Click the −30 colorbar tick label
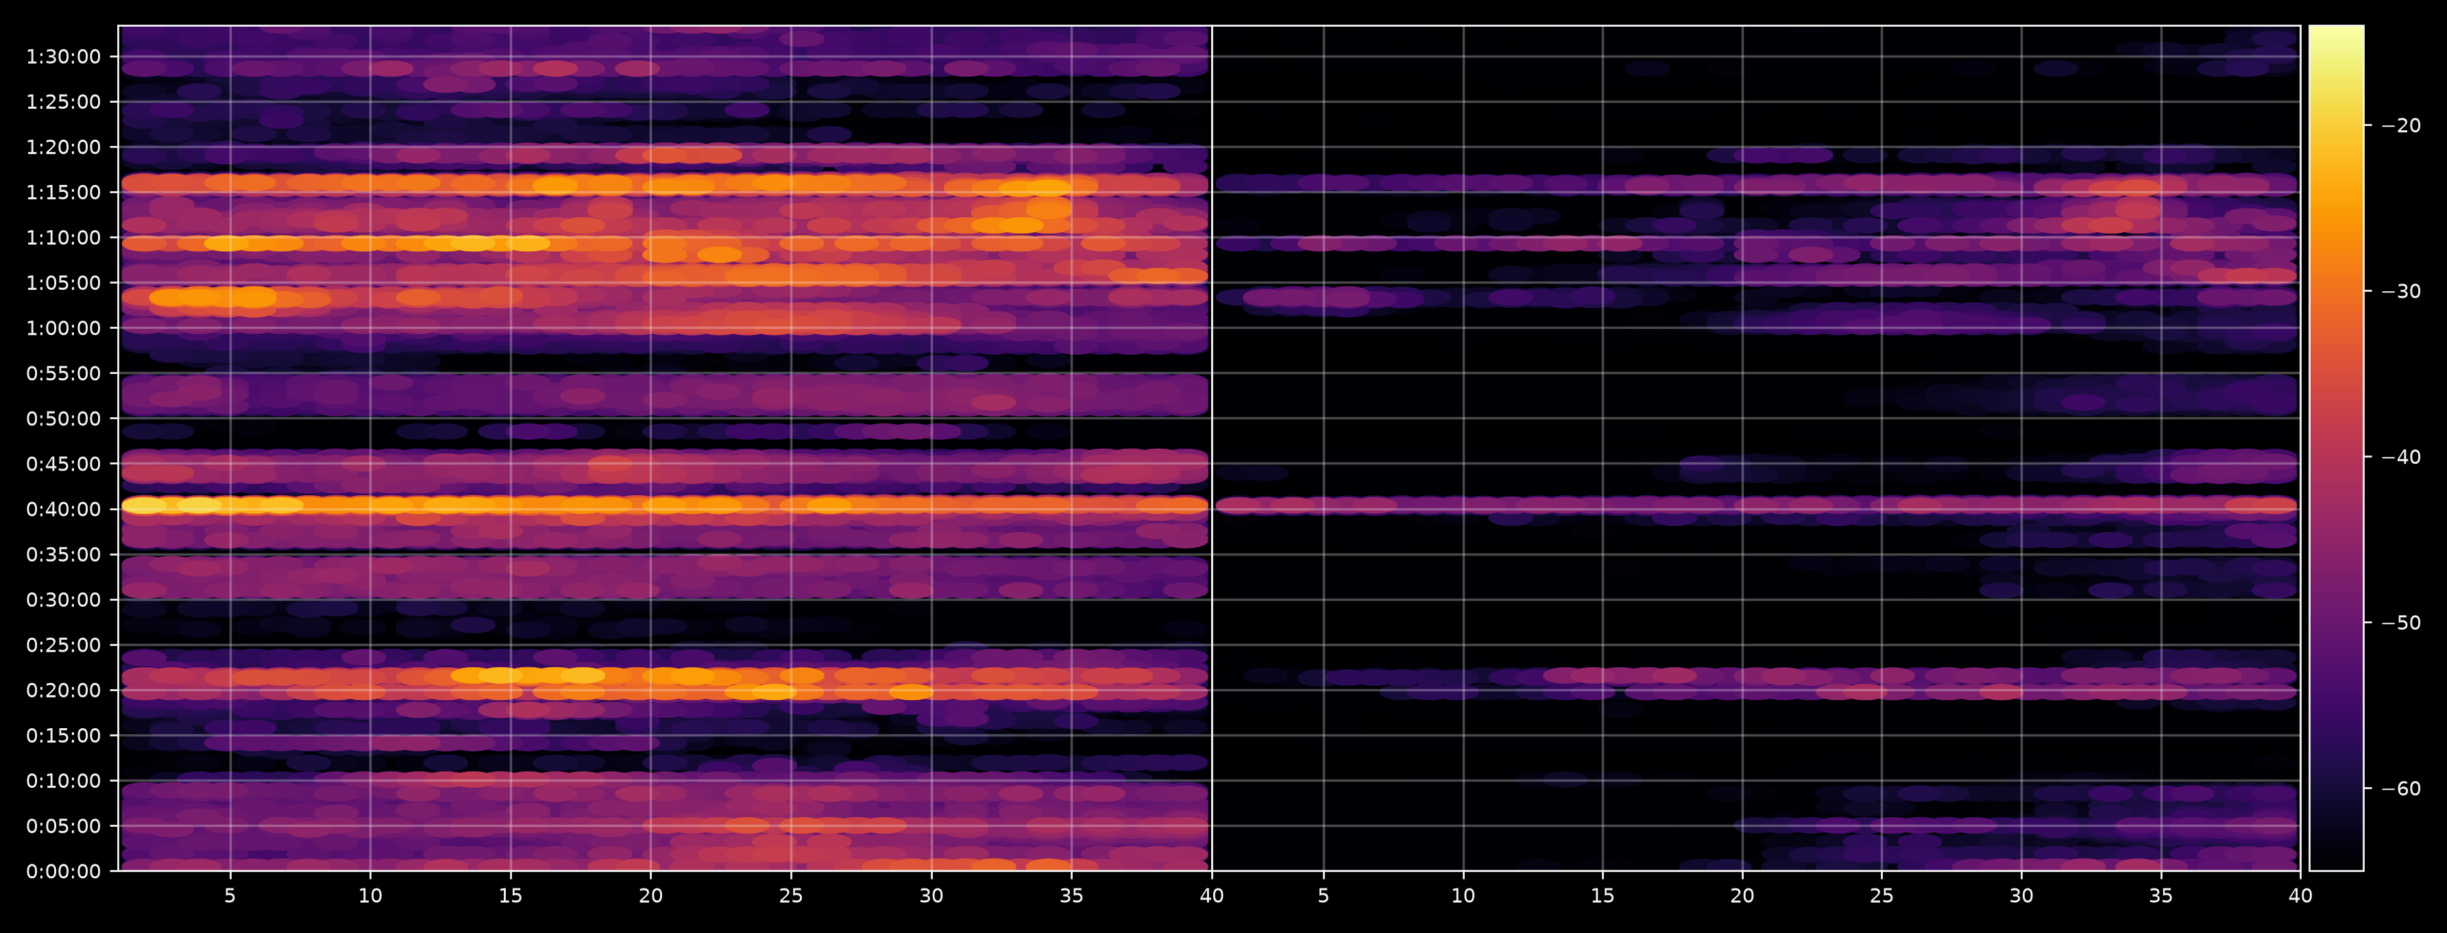Screen dimensions: 2447x933 click(x=2401, y=291)
